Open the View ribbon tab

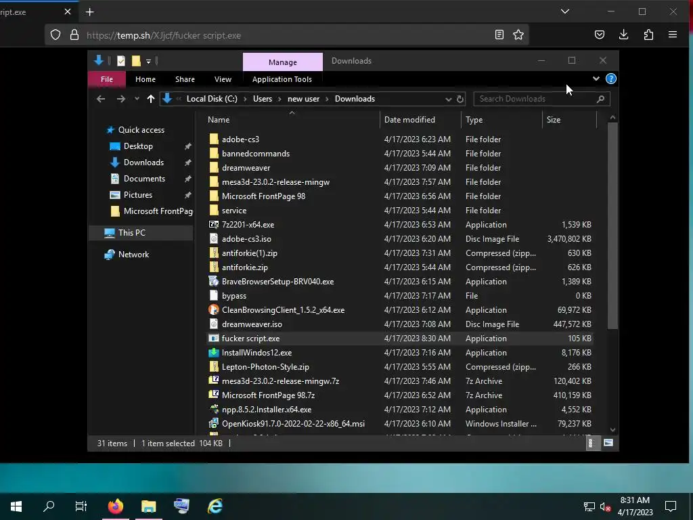point(223,79)
